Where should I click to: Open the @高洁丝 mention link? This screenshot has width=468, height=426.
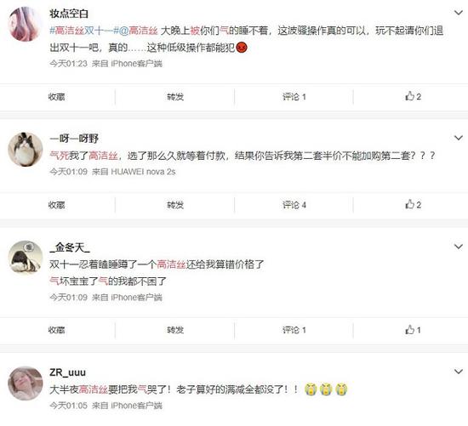[139, 31]
